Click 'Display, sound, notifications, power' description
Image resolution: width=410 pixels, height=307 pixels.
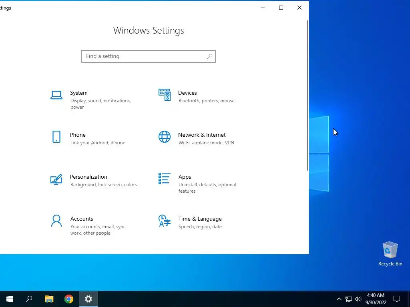(x=100, y=104)
